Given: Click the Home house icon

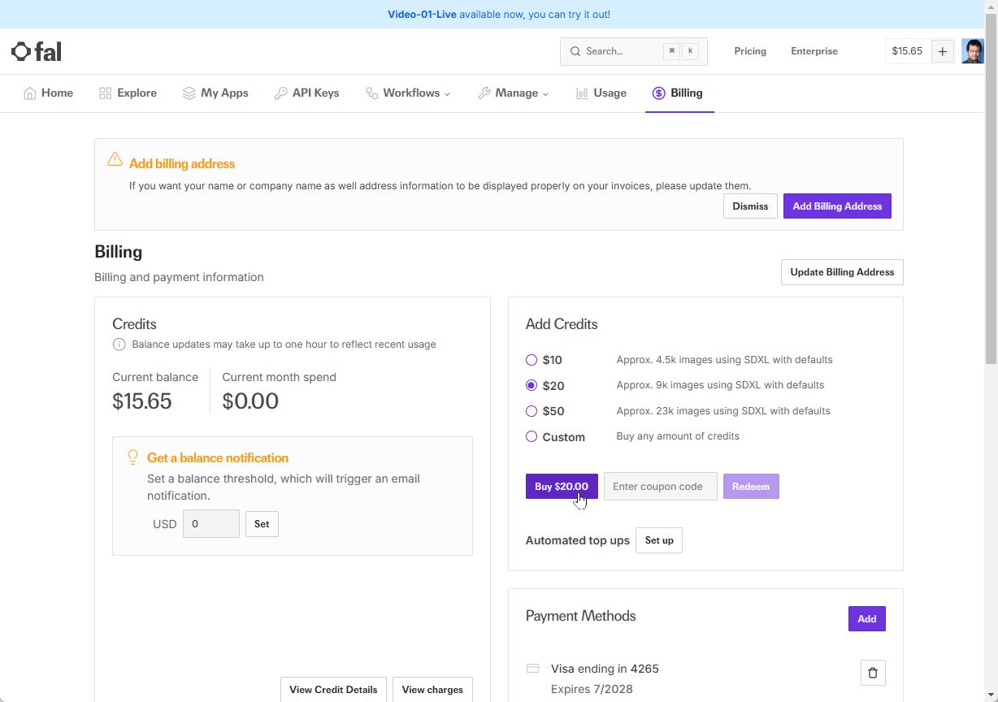Looking at the screenshot, I should click(x=30, y=93).
